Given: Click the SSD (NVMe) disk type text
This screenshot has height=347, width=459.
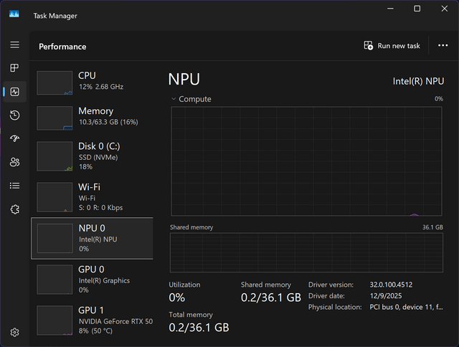Looking at the screenshot, I should 98,158.
